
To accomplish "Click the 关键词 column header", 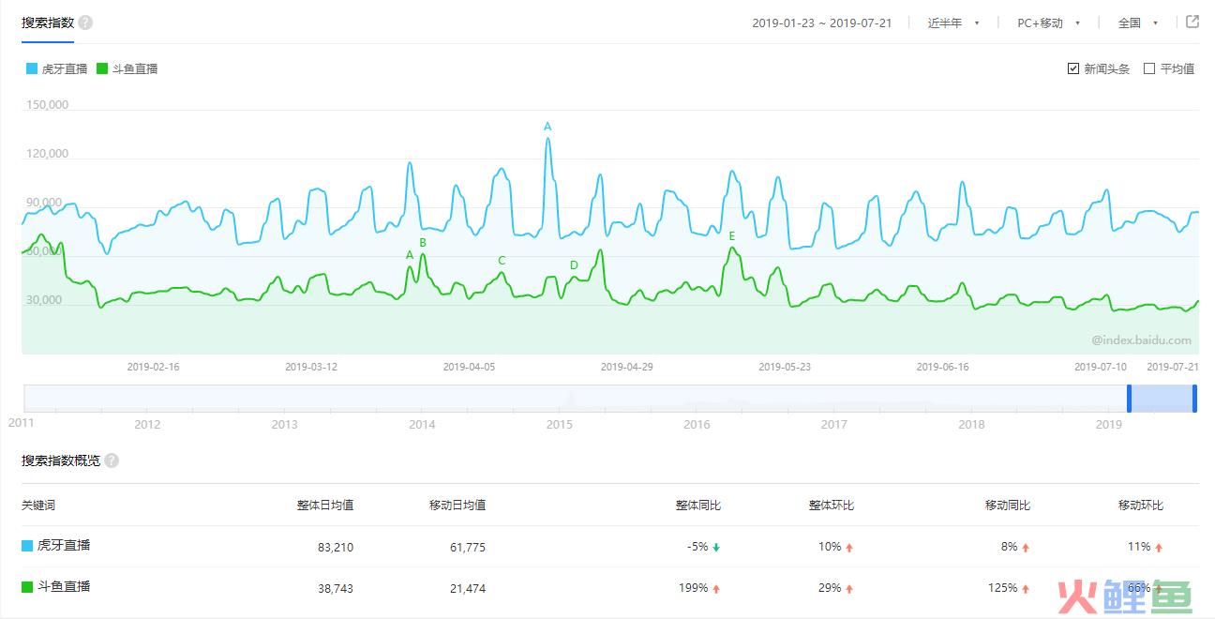I will point(38,505).
